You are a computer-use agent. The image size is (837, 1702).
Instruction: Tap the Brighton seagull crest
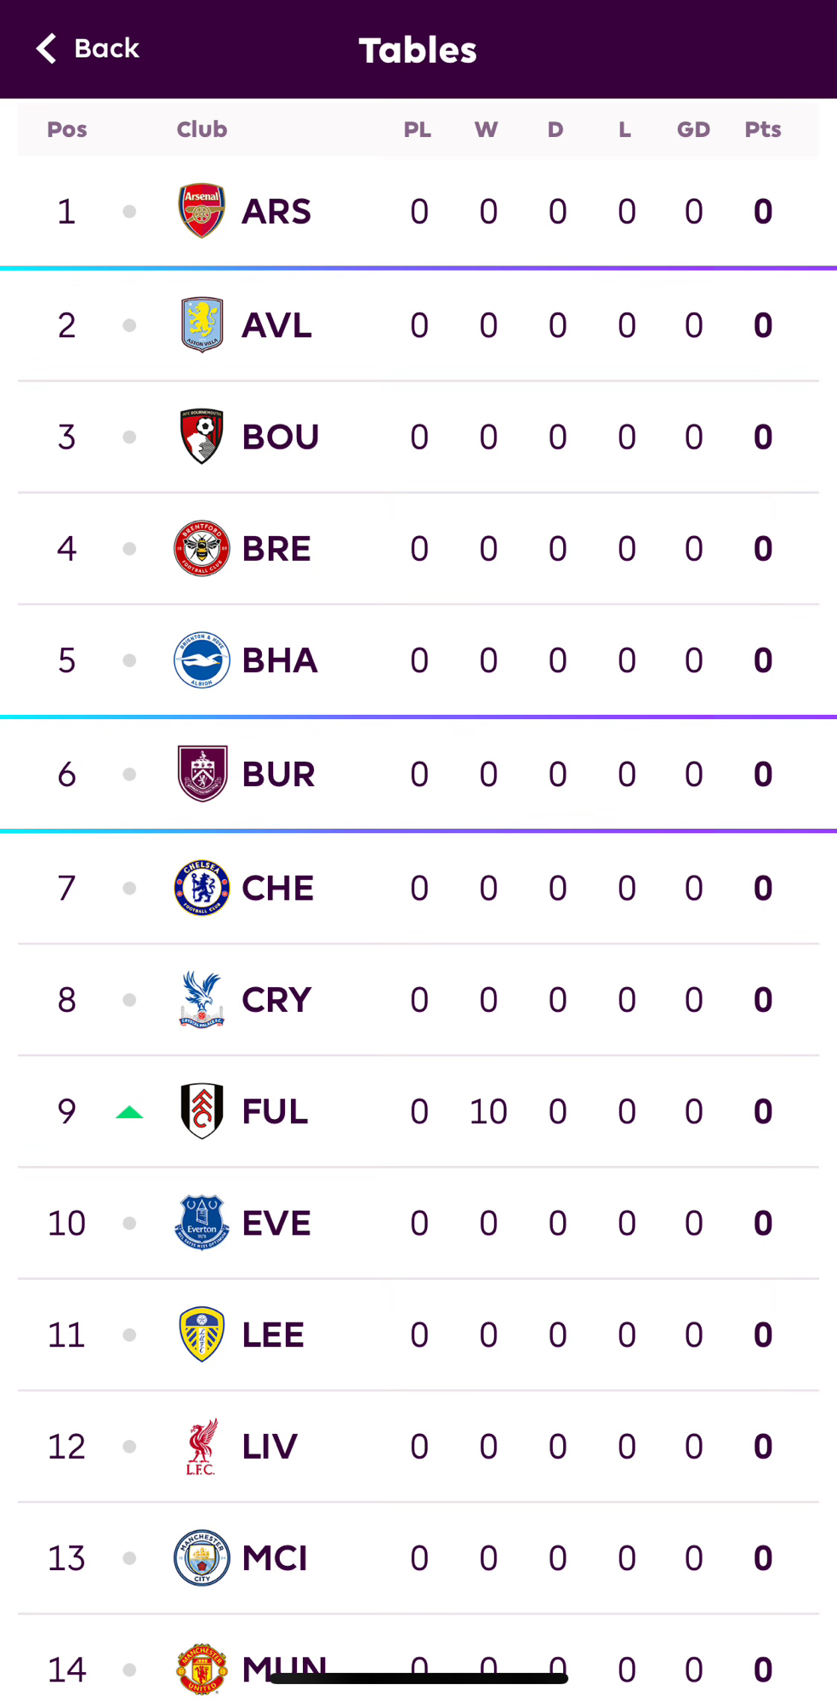(x=202, y=660)
